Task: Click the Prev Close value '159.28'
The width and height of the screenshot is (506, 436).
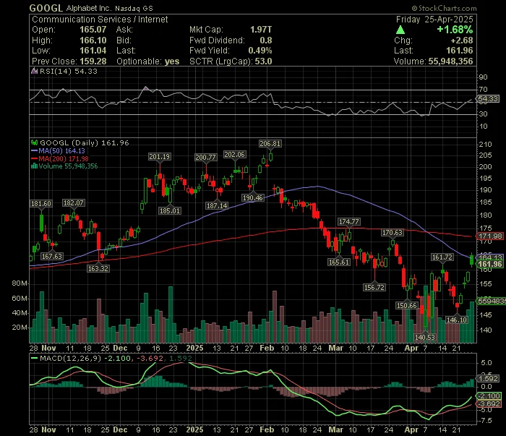Action: (x=93, y=61)
